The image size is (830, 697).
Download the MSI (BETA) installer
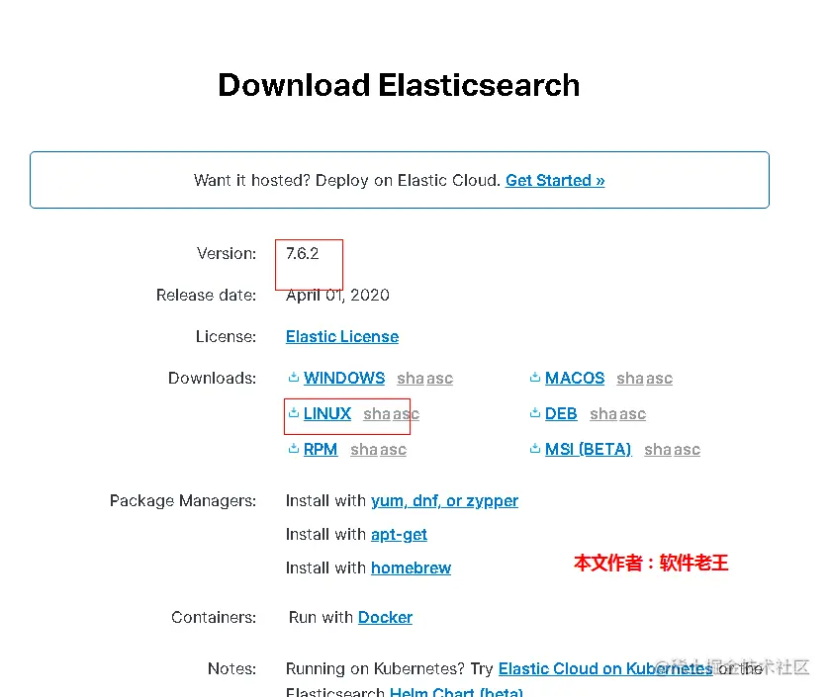pyautogui.click(x=588, y=450)
